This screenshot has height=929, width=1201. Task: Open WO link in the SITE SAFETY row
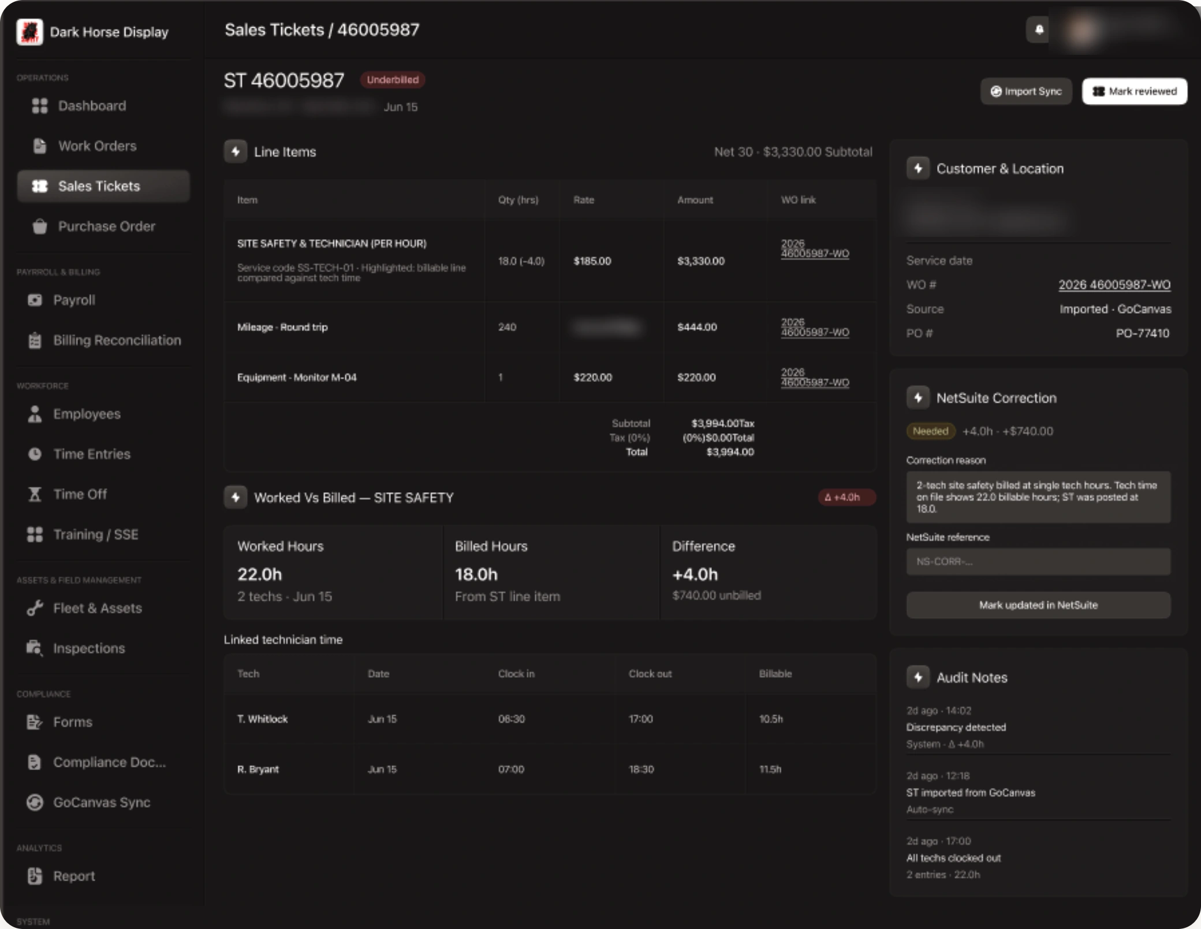pos(815,248)
